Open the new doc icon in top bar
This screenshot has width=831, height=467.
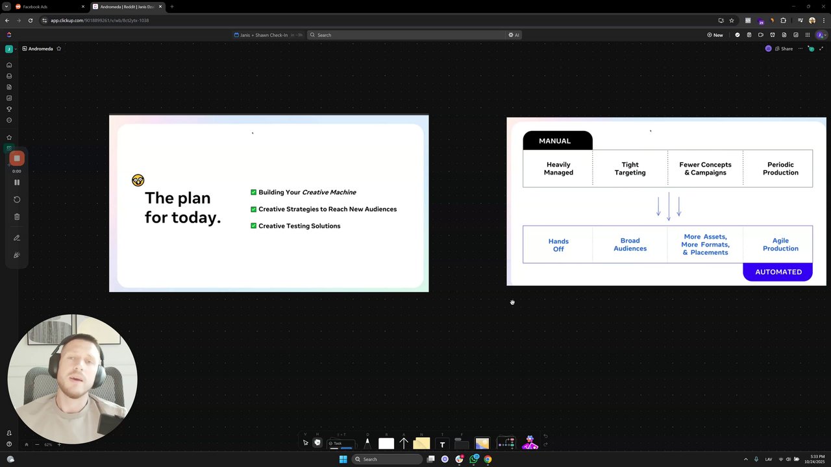click(x=784, y=35)
